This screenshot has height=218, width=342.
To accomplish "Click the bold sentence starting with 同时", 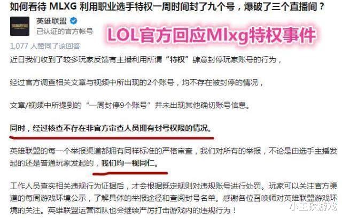I will tap(111, 128).
